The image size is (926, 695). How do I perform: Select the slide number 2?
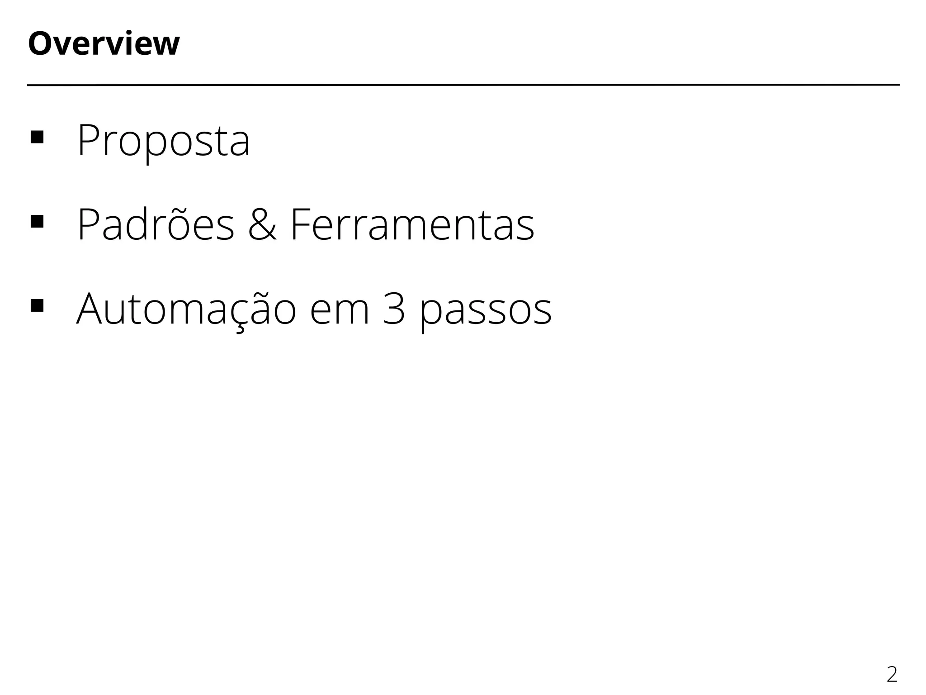(x=892, y=675)
